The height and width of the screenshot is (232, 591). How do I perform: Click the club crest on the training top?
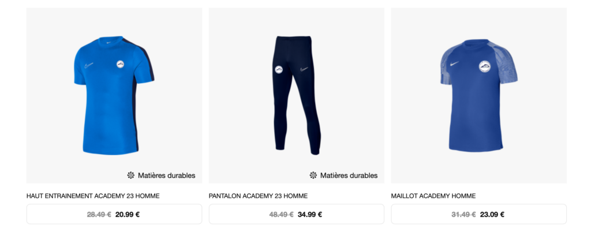point(121,64)
